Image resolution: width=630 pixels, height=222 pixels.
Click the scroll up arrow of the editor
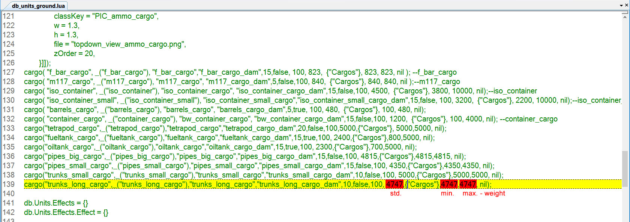[x=625, y=17]
